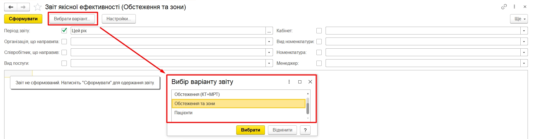Close the 'Вибір варіанту звіту' dialog
This screenshot has width=534, height=139.
(310, 82)
